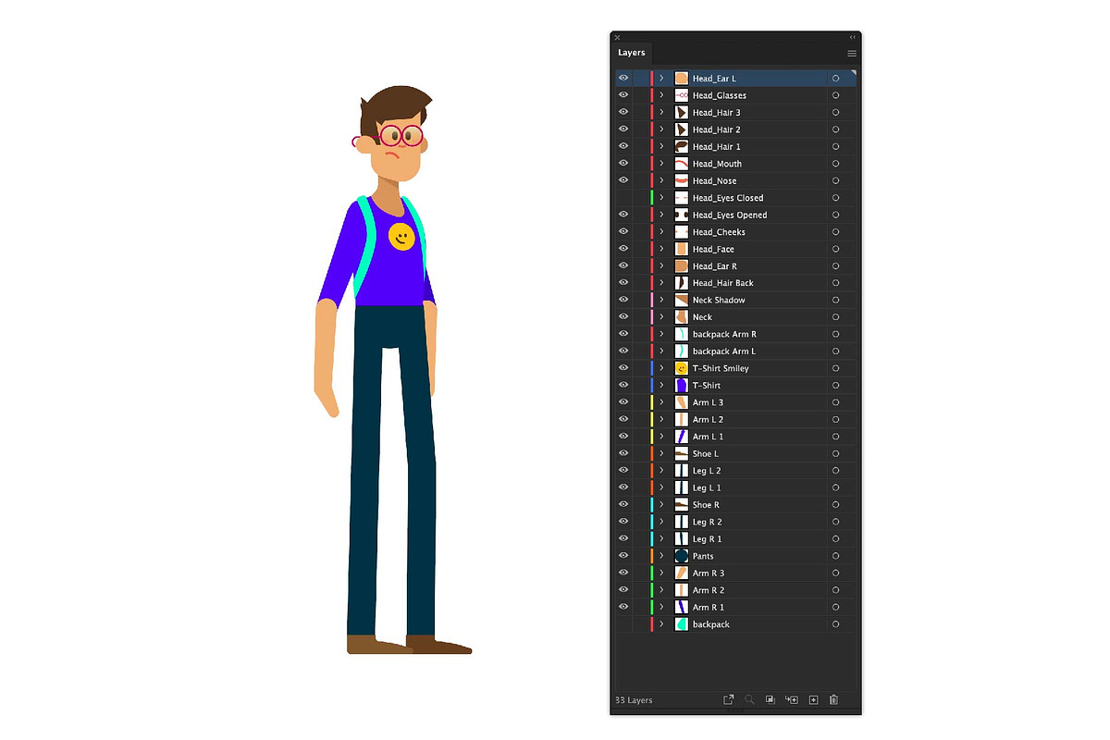Click the Create New Layer icon
This screenshot has width=1110, height=740.
814,700
